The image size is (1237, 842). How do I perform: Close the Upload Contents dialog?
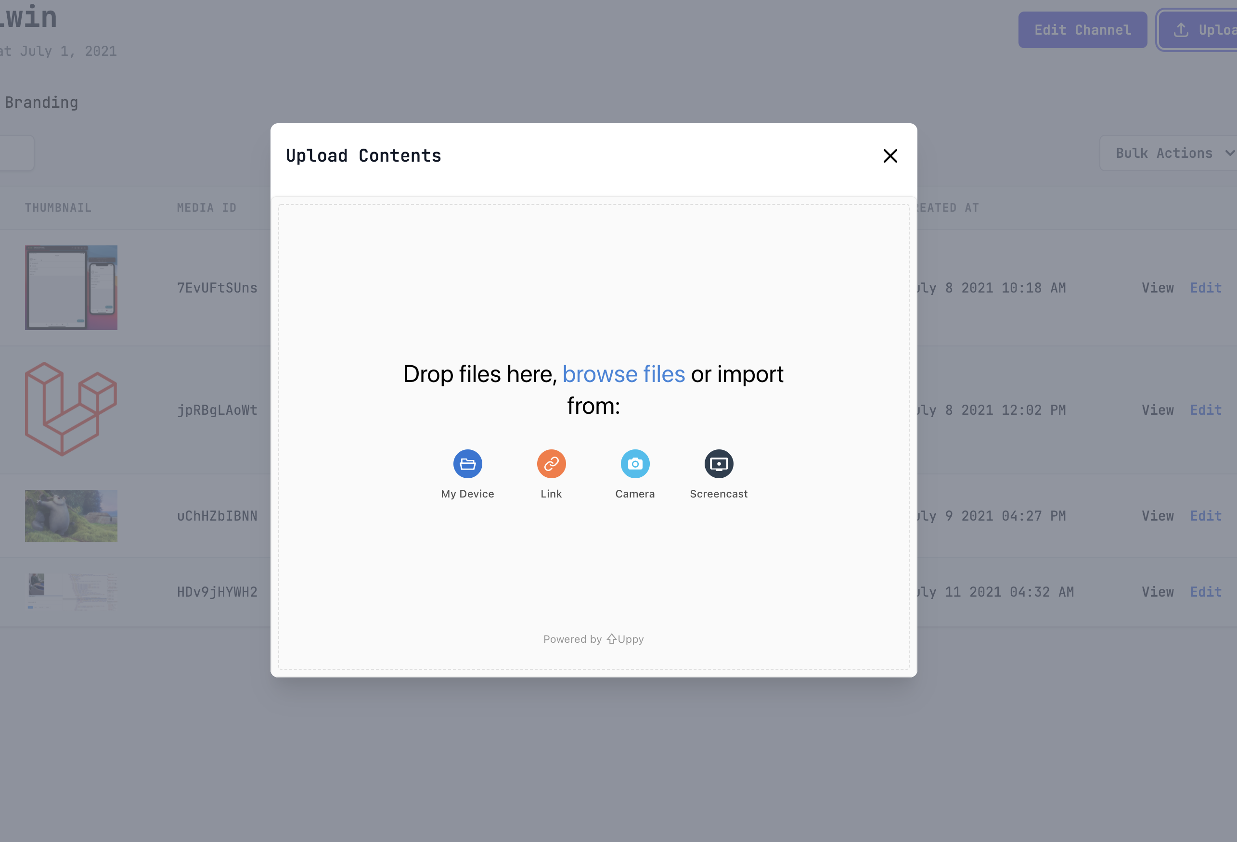pyautogui.click(x=890, y=156)
